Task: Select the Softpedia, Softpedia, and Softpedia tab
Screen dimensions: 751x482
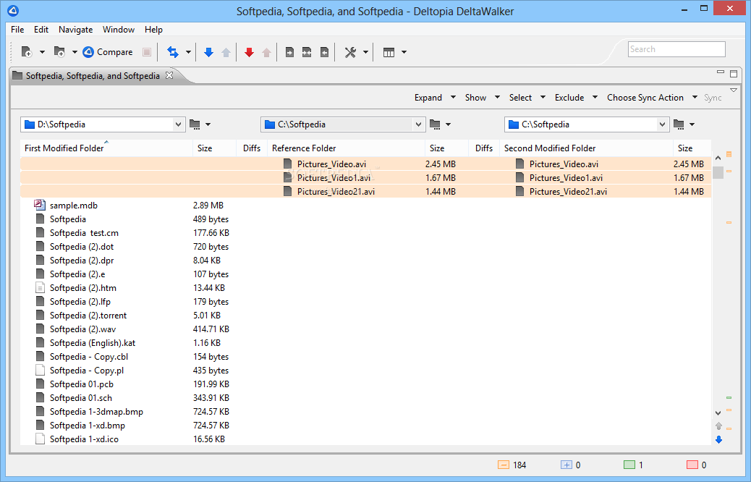Action: point(93,76)
